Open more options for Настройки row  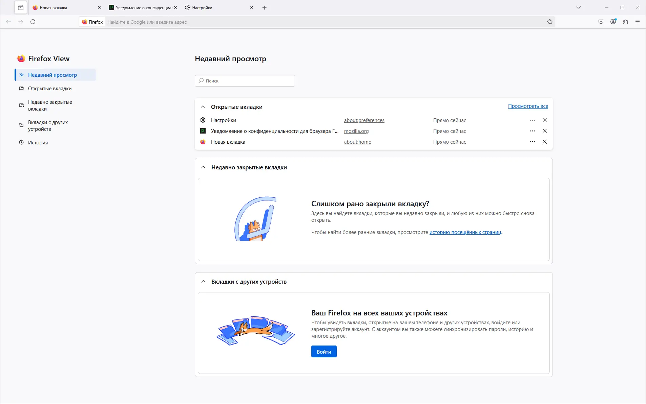pos(533,120)
